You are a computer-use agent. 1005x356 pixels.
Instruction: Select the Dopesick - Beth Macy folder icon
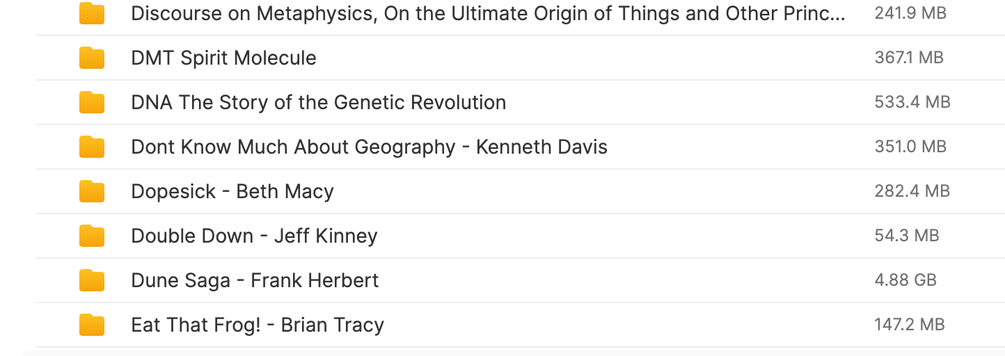tap(92, 192)
